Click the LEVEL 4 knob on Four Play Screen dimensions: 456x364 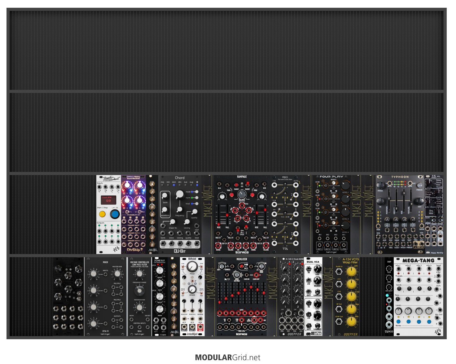[x=345, y=225]
